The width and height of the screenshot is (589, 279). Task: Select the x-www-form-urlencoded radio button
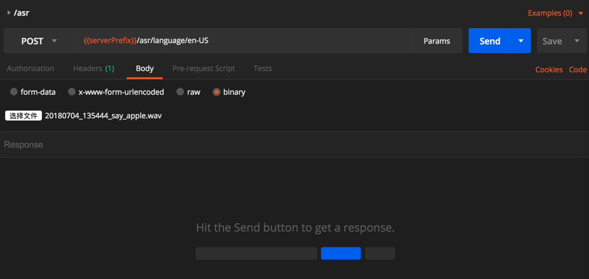[x=72, y=92]
